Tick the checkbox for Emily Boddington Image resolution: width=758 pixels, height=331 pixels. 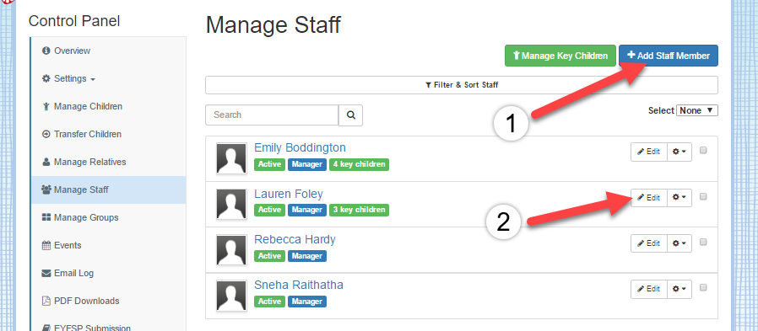click(703, 150)
